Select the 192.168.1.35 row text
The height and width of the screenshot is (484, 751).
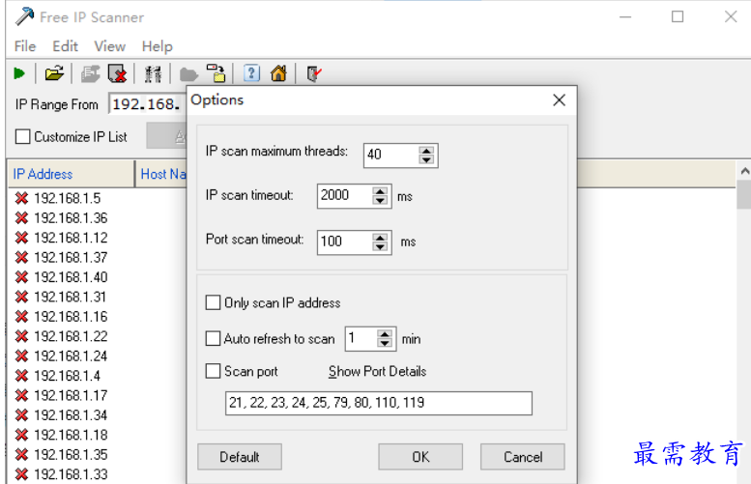click(71, 454)
